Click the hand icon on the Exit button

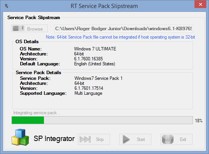point(168,139)
